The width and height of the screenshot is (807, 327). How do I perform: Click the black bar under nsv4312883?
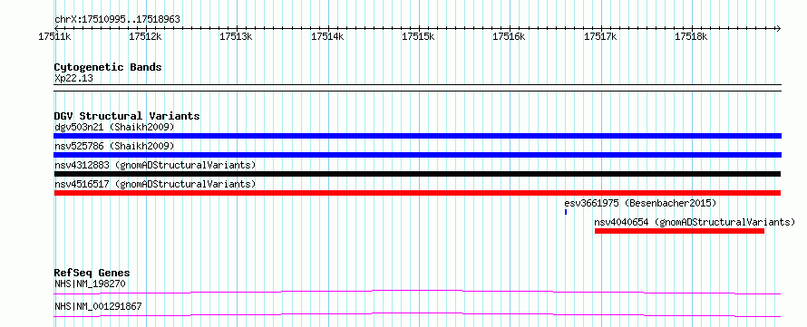click(x=417, y=174)
